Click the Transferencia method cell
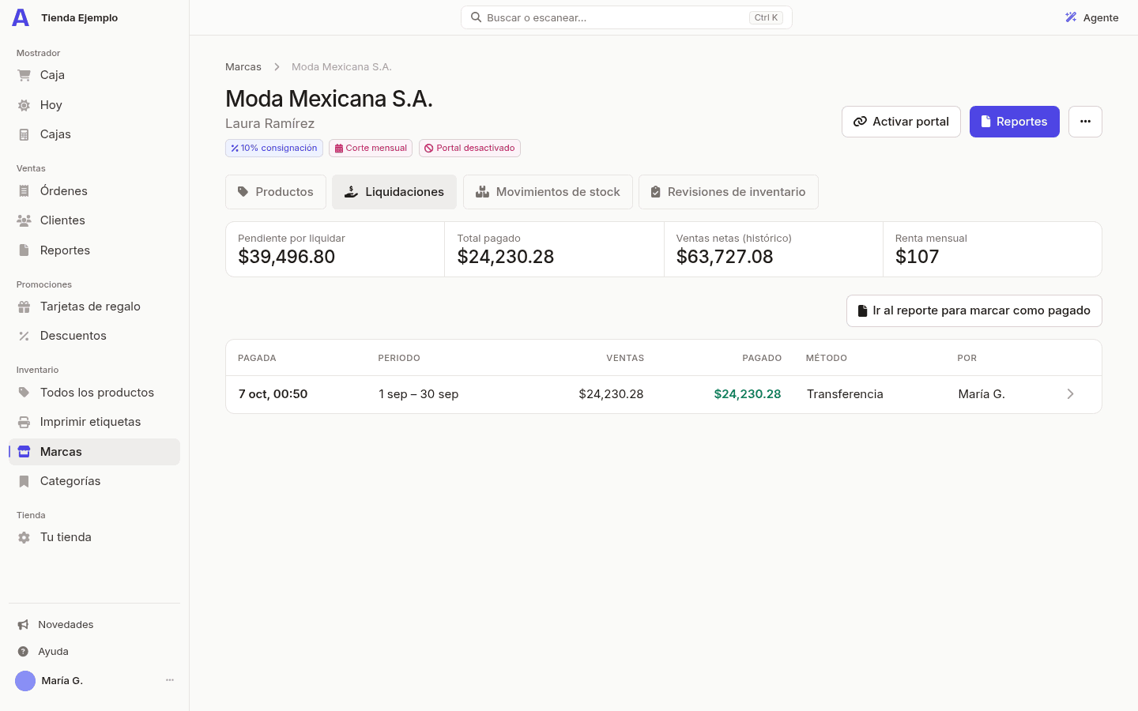This screenshot has height=711, width=1138. 845,394
